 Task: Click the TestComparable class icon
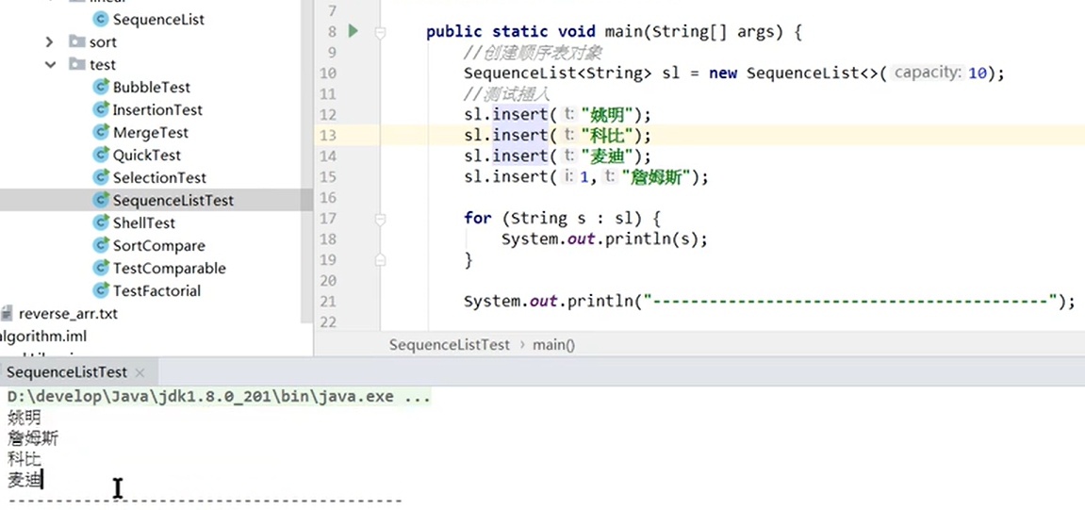tap(101, 268)
